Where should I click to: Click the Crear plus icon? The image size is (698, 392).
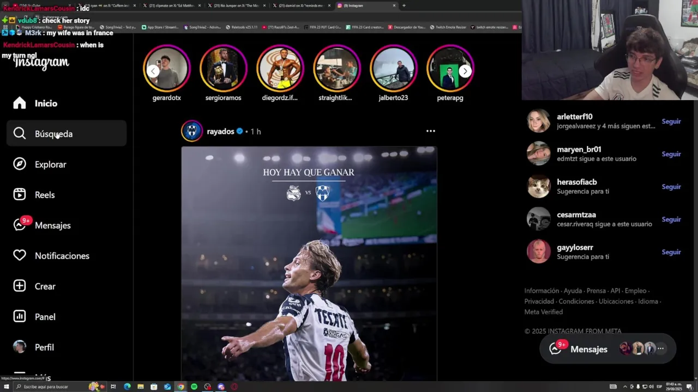click(x=20, y=286)
